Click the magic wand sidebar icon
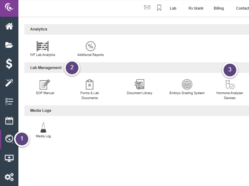 coord(9,83)
